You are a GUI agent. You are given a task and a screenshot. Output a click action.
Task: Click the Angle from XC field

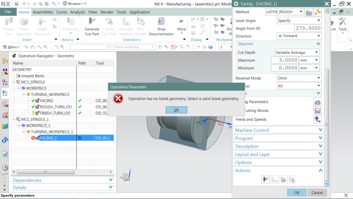(308, 28)
